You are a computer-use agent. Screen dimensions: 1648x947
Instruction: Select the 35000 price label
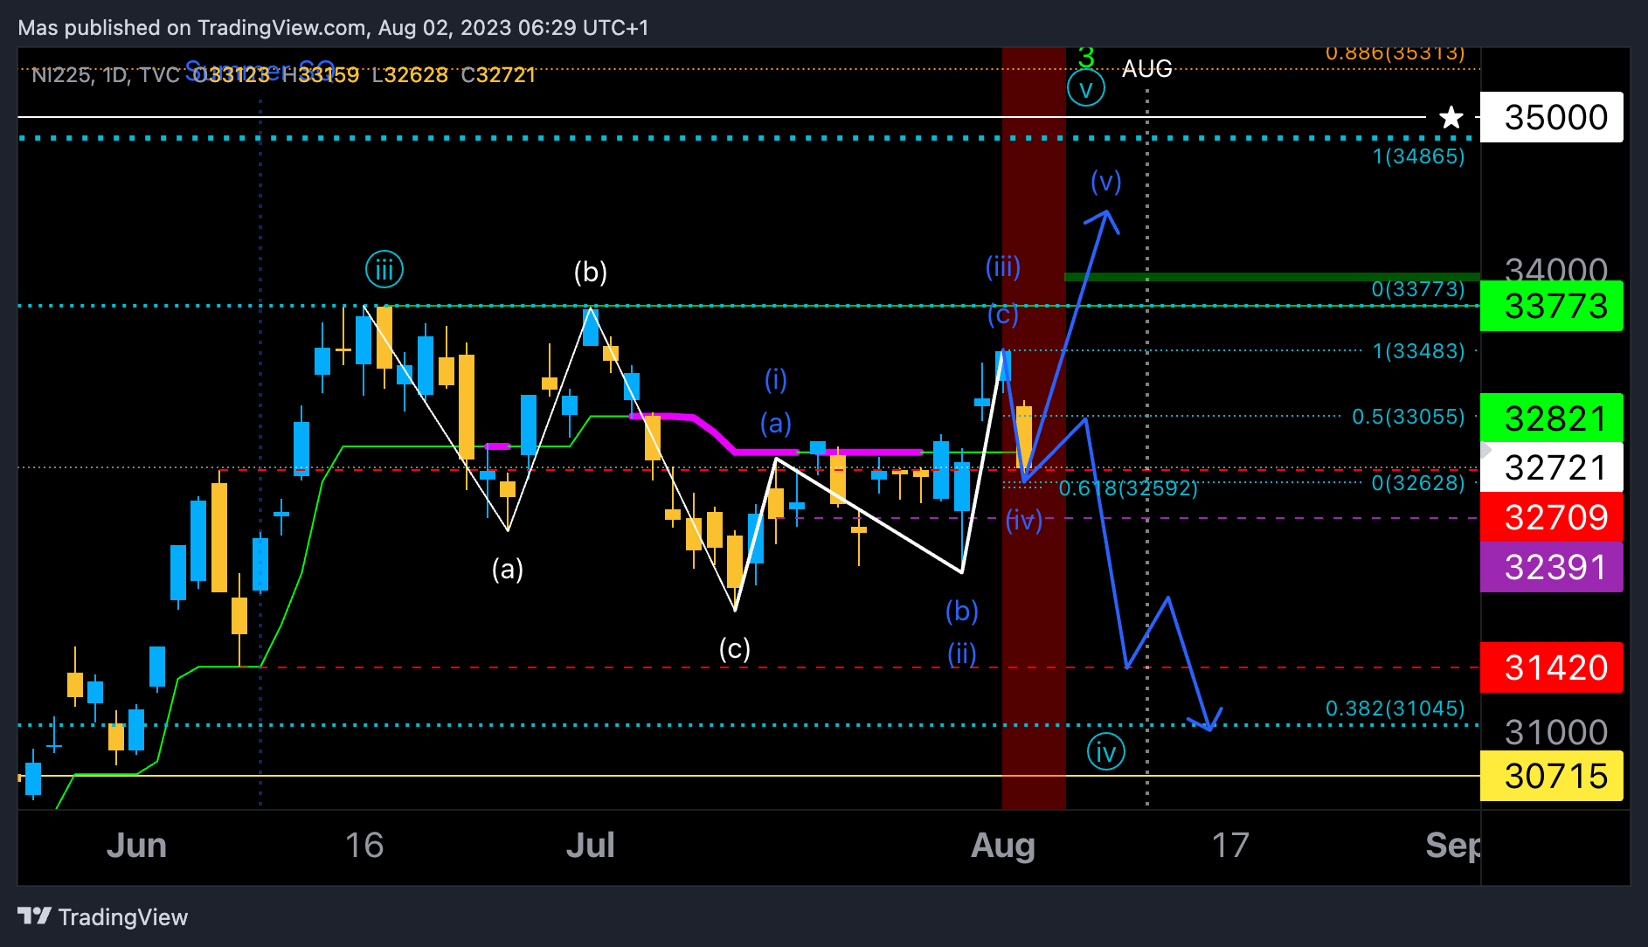tap(1552, 117)
